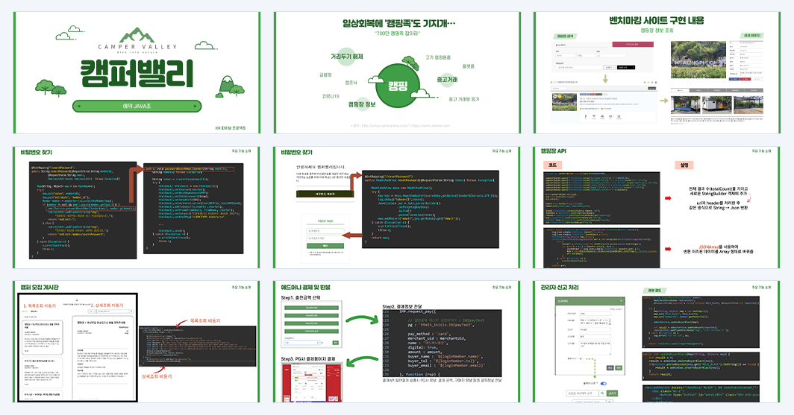This screenshot has height=415, width=794.
Task: Open the 캠퍼 모집 게시판 slide
Action: click(x=137, y=342)
